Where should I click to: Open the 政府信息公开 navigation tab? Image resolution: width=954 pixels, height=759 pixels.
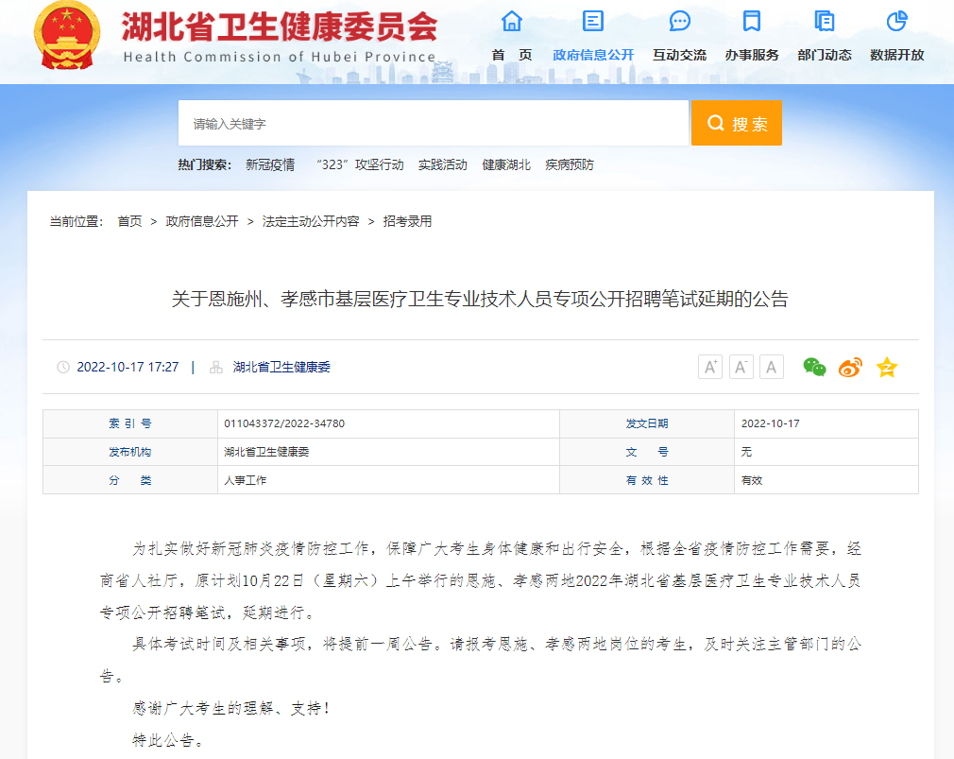tap(593, 55)
